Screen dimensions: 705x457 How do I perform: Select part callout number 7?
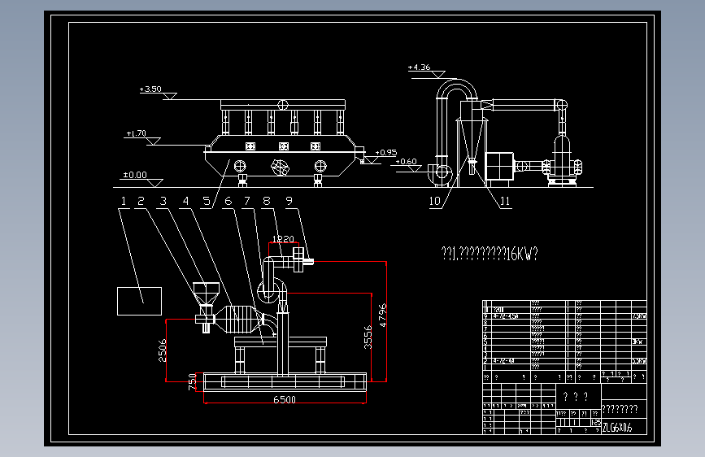pyautogui.click(x=247, y=201)
